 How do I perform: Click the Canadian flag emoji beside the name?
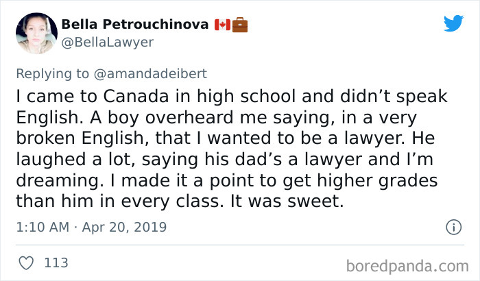click(223, 24)
